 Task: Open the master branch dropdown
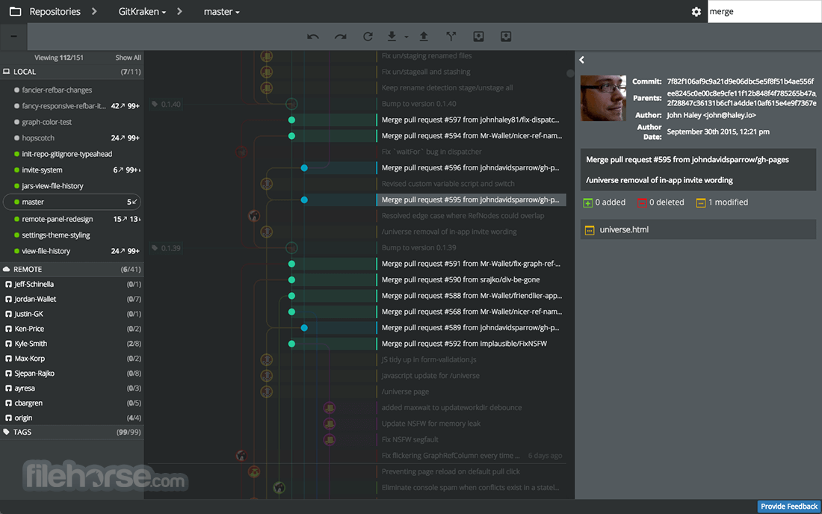(221, 11)
